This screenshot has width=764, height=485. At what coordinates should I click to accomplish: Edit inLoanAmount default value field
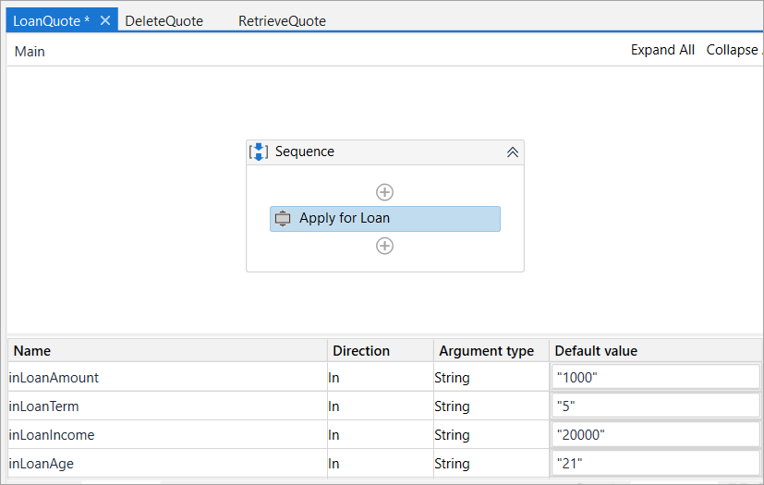(655, 377)
